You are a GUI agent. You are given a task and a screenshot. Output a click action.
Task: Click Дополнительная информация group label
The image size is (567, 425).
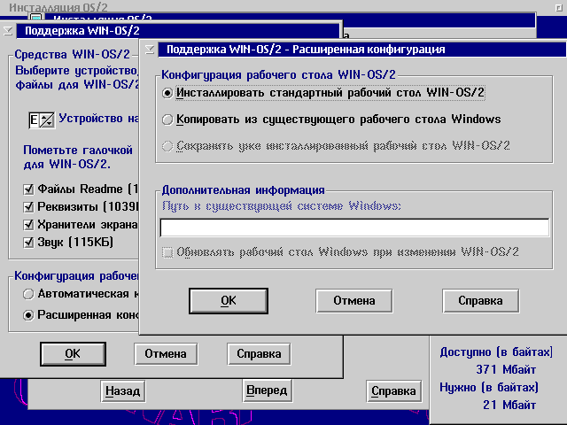point(243,189)
